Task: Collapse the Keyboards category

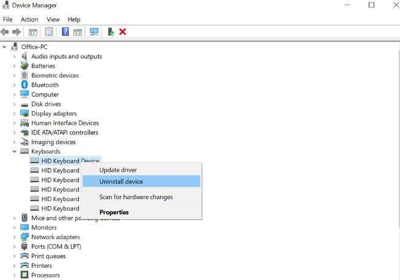Action: 15,152
